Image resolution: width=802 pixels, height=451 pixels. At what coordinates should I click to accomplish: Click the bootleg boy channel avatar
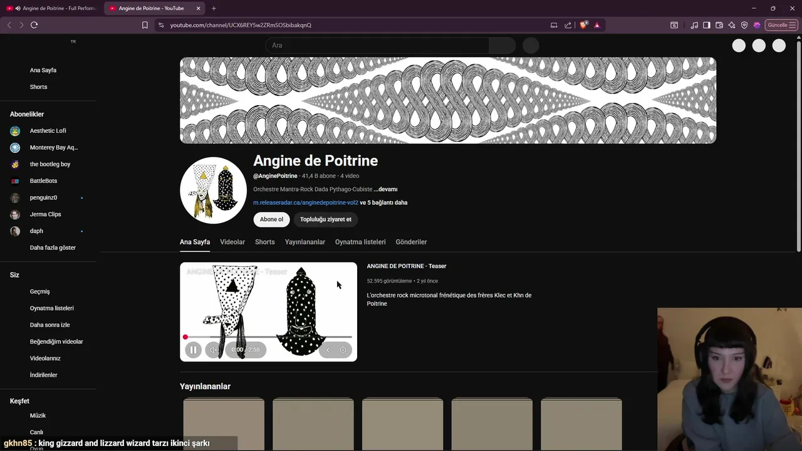pyautogui.click(x=15, y=164)
